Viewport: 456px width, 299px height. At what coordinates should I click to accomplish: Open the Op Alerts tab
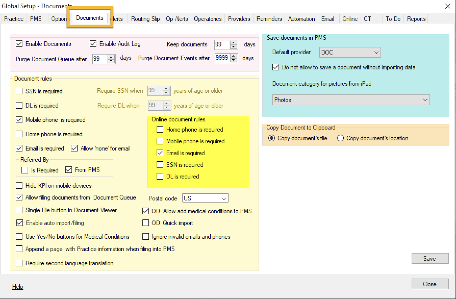tap(177, 19)
